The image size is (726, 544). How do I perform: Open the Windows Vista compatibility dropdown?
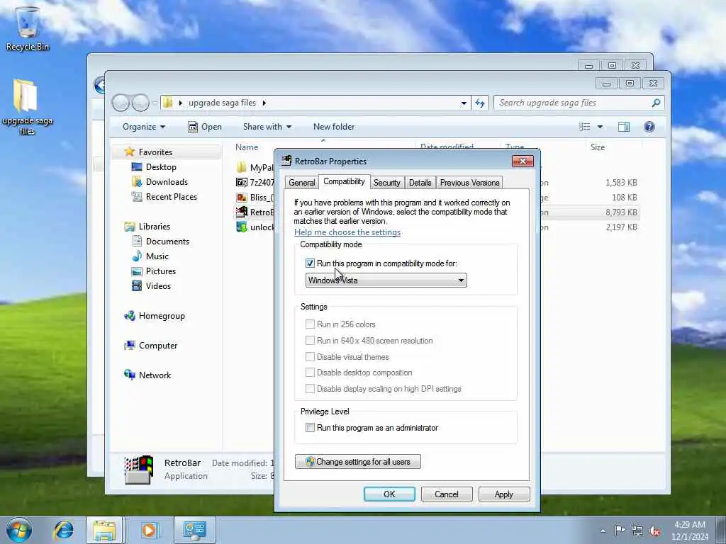pyautogui.click(x=386, y=280)
